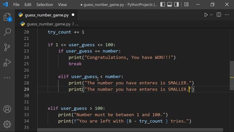Click SMALLER on line 28
The width and height of the screenshot is (234, 132).
[x=177, y=83]
